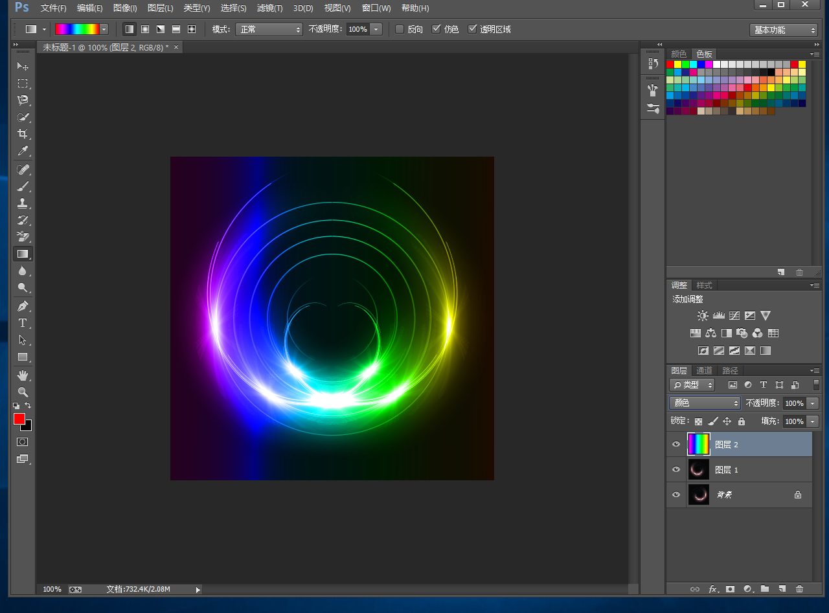The image size is (829, 613).
Task: Pick the yellow swatch in top row
Action: tap(677, 64)
